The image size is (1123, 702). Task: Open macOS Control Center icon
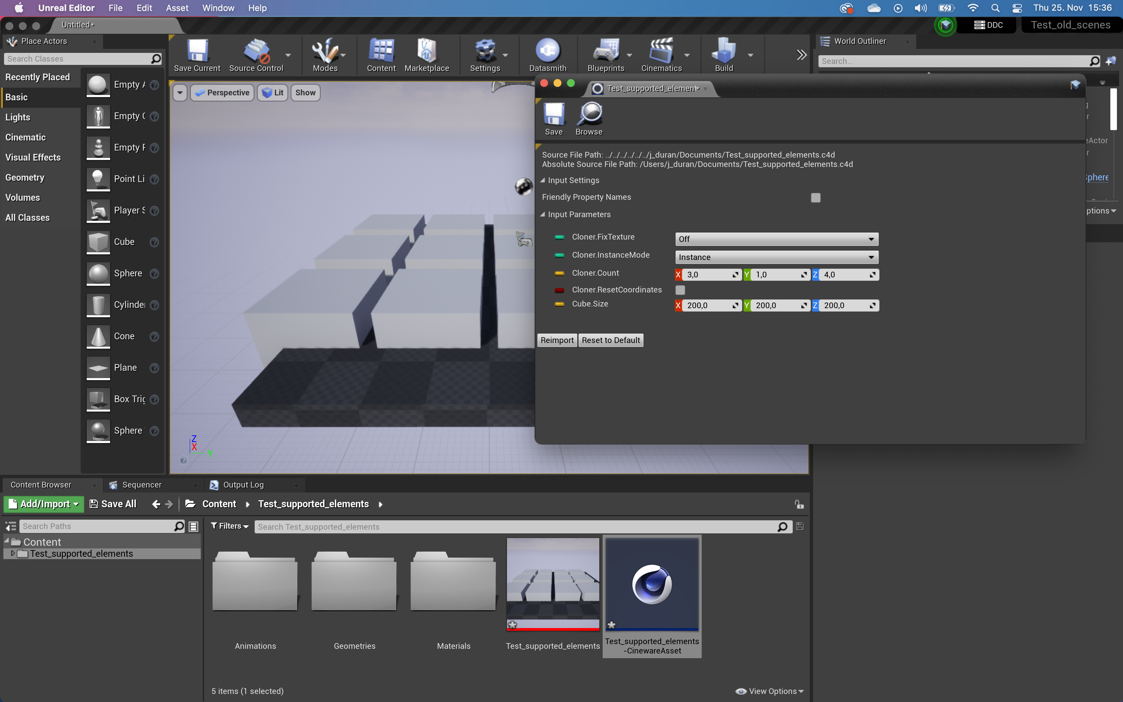pos(1017,8)
